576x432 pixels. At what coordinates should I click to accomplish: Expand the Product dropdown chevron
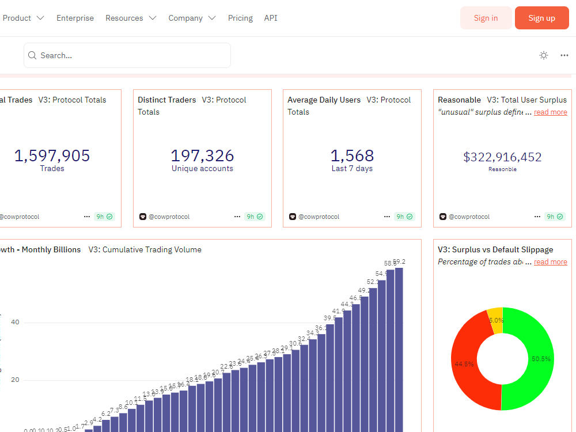tap(40, 18)
